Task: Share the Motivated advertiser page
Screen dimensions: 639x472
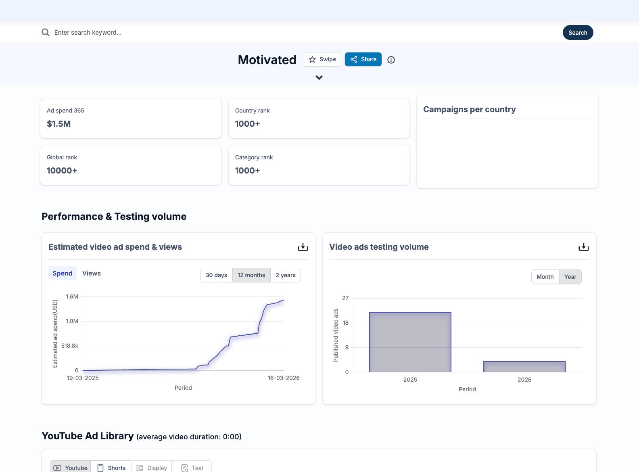Action: coord(363,59)
